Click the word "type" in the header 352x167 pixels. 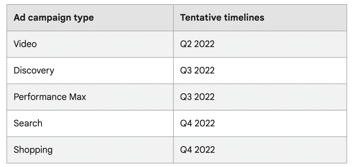click(85, 18)
